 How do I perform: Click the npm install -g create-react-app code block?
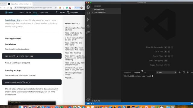pos(32,56)
